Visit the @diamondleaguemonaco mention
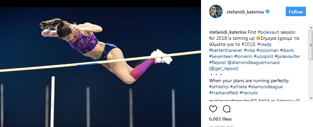 [x=254, y=62]
